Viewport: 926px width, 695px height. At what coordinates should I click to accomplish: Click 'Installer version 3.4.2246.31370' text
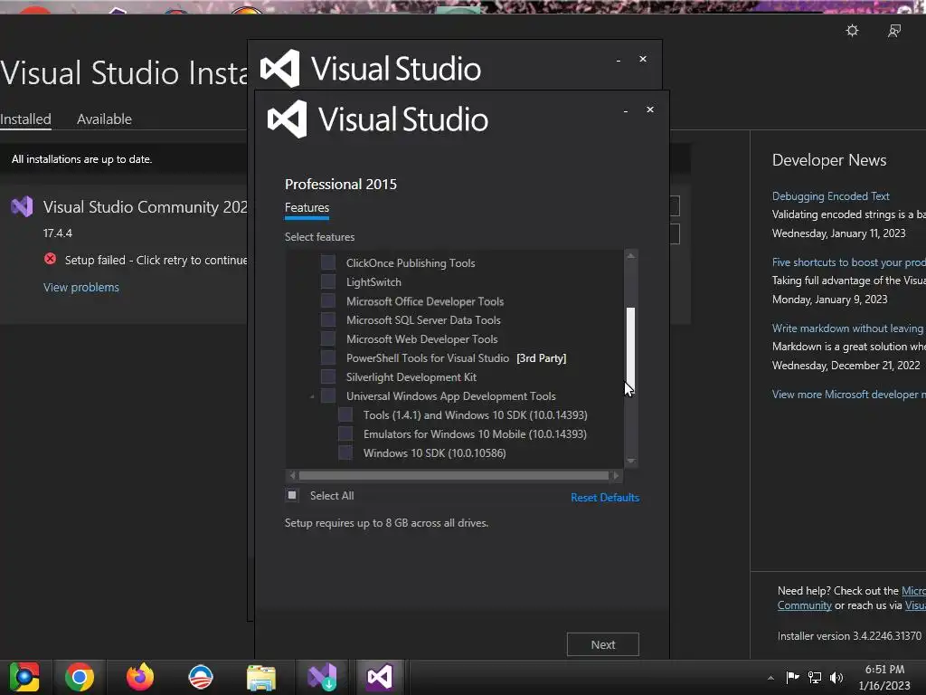click(x=849, y=636)
